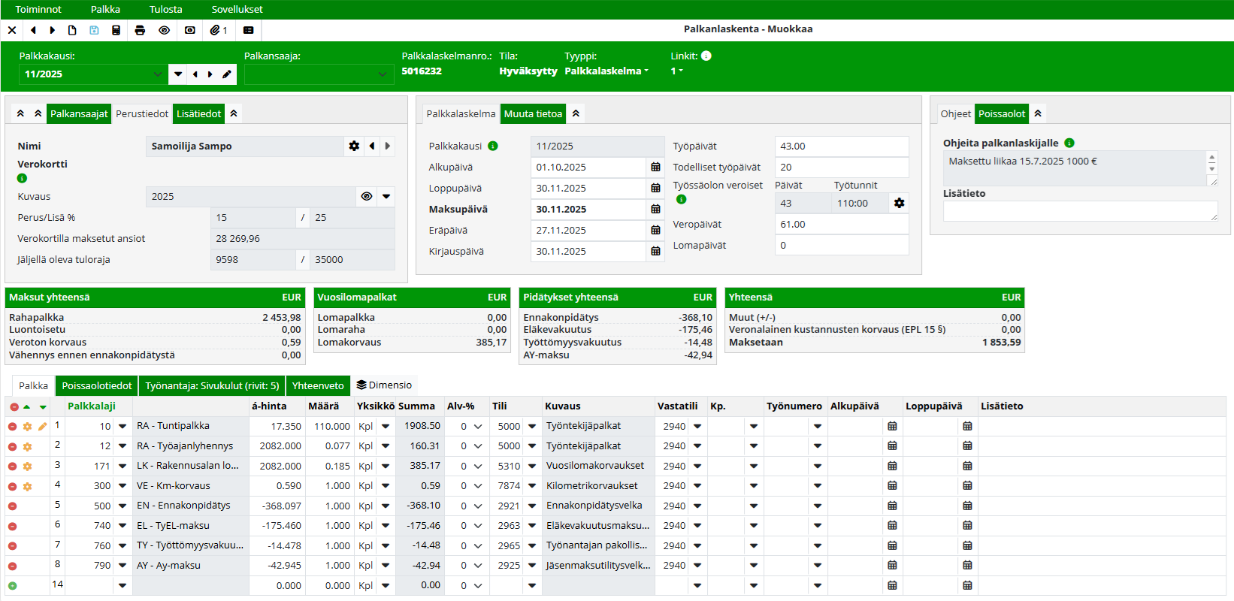The height and width of the screenshot is (601, 1234).
Task: Create a new document with the blank page icon
Action: (x=72, y=30)
